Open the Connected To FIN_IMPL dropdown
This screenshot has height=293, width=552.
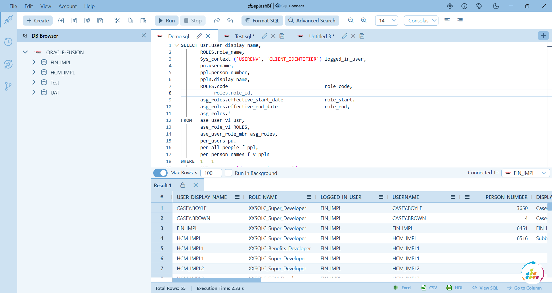[526, 173]
